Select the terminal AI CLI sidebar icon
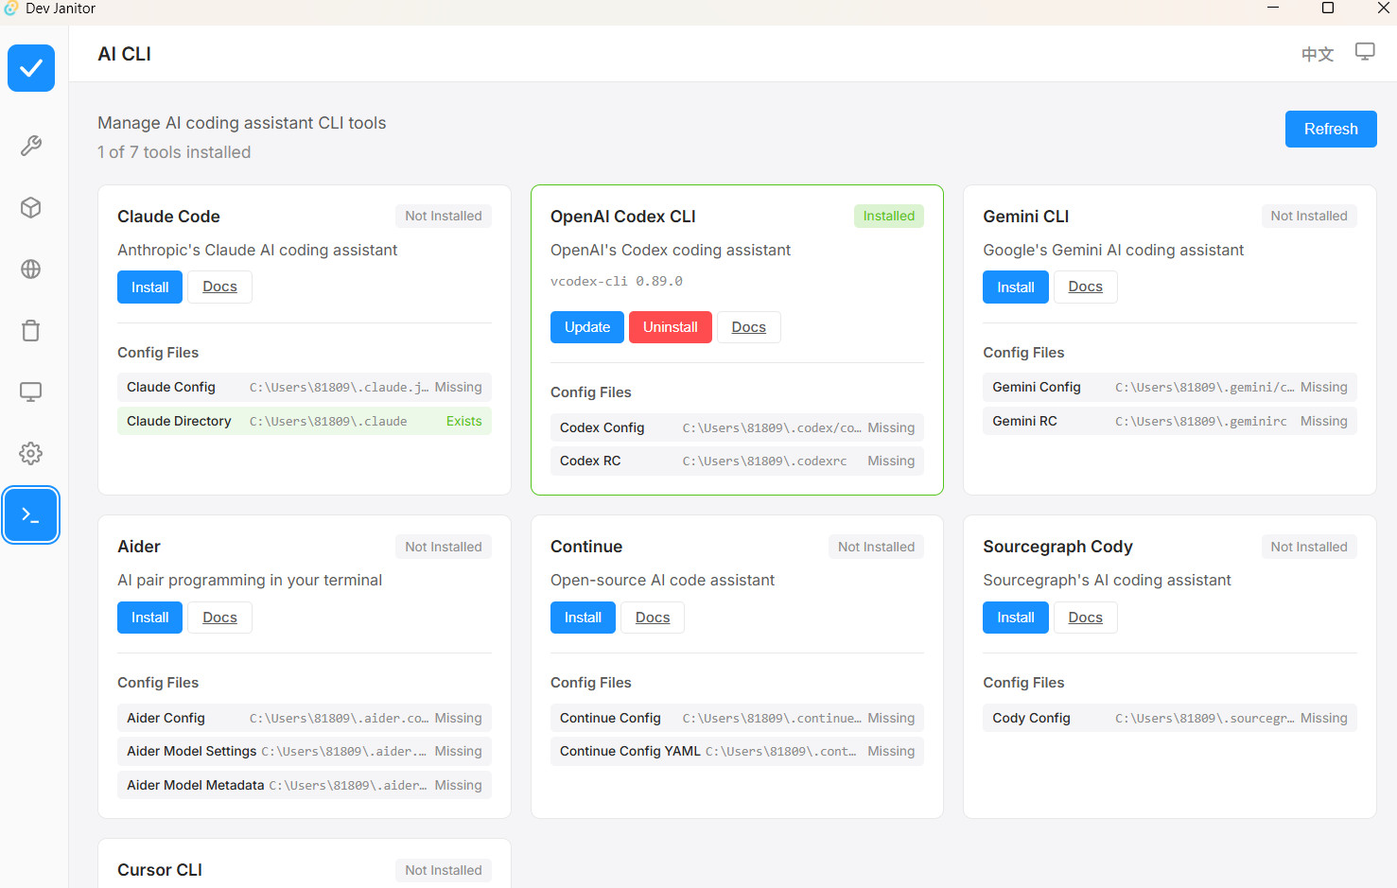Viewport: 1397px width, 888px height. (x=31, y=514)
